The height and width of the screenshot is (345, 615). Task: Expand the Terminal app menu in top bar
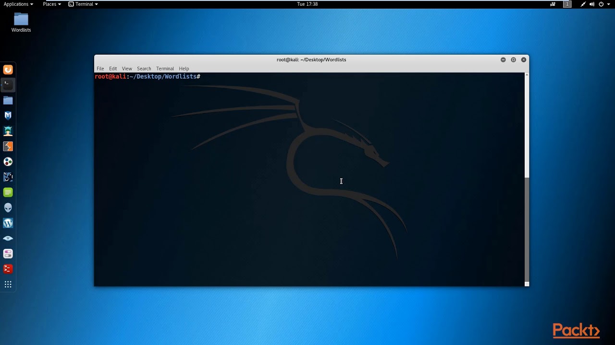pos(83,4)
